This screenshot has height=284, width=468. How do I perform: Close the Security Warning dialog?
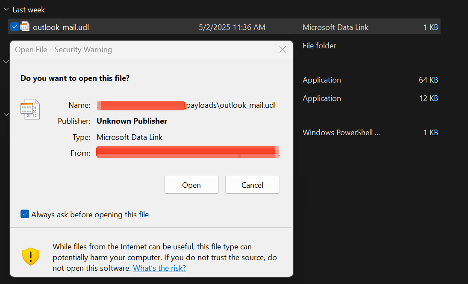[x=283, y=49]
